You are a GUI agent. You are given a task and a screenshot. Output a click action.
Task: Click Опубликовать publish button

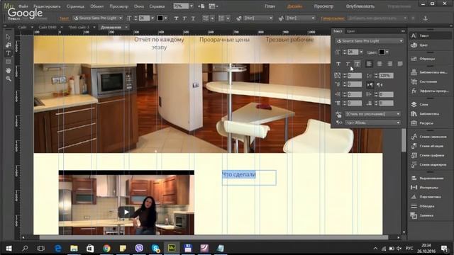tap(360, 6)
